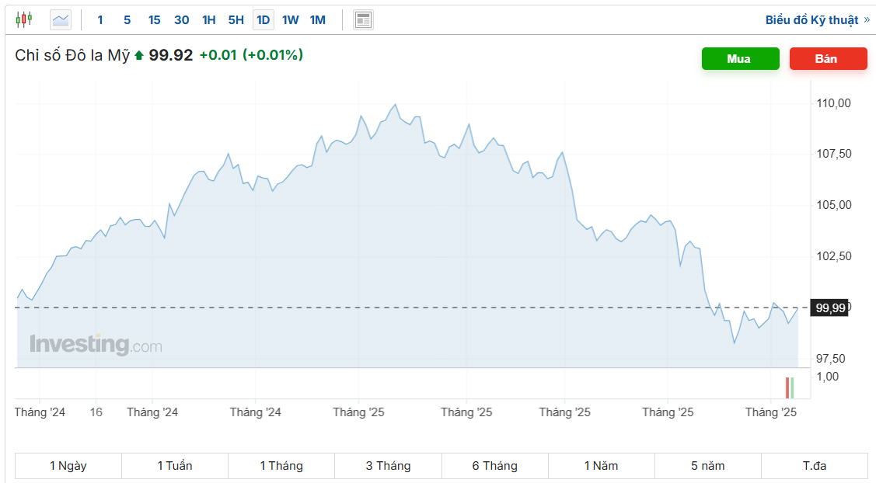Open the news overlay icon in toolbar
The width and height of the screenshot is (876, 483).
click(x=363, y=20)
